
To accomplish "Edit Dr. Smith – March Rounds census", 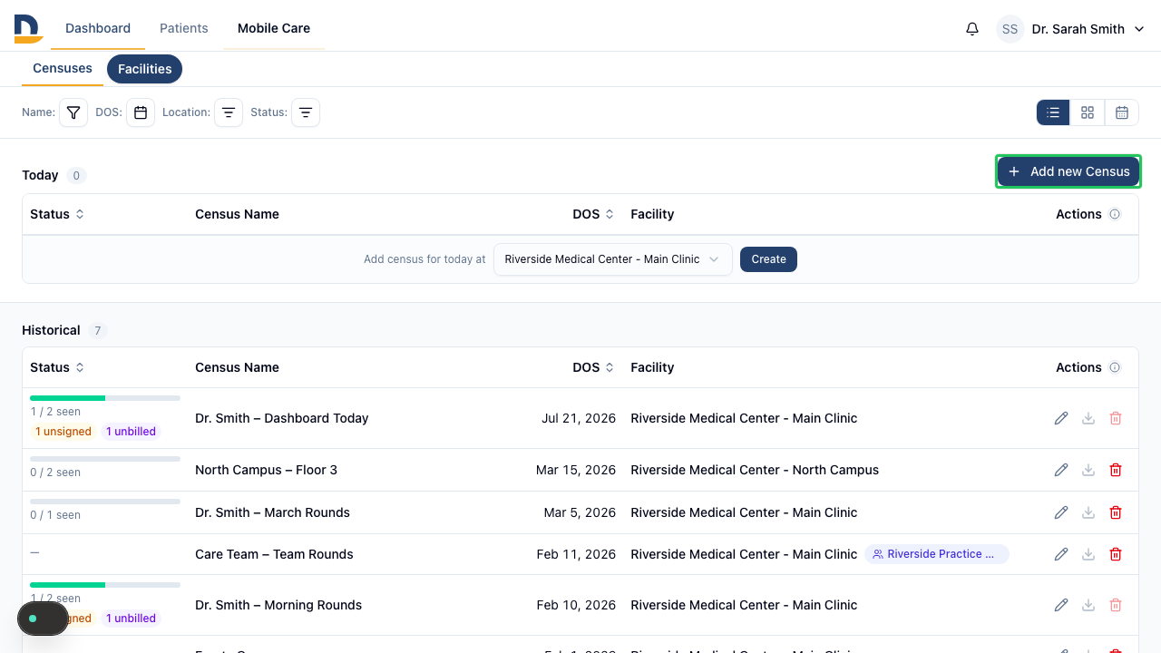I will pyautogui.click(x=1061, y=512).
